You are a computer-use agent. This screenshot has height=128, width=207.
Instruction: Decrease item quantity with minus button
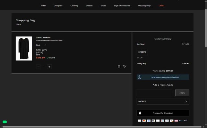point(38,67)
